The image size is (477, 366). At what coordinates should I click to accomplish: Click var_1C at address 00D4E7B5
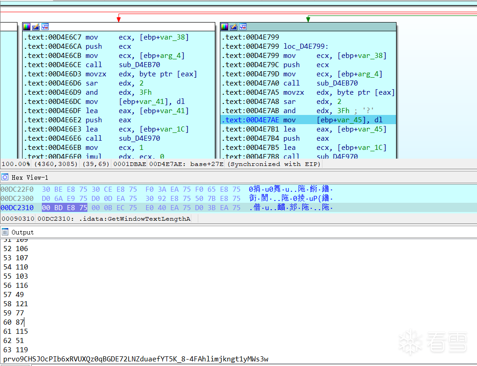[370, 148]
